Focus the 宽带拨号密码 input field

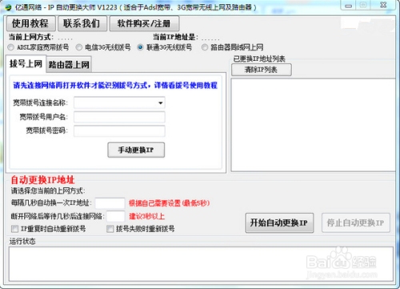(x=119, y=130)
